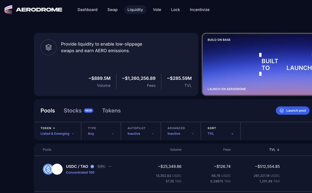The width and height of the screenshot is (312, 193).
Task: Switch to the Stocks tab
Action: (x=73, y=110)
